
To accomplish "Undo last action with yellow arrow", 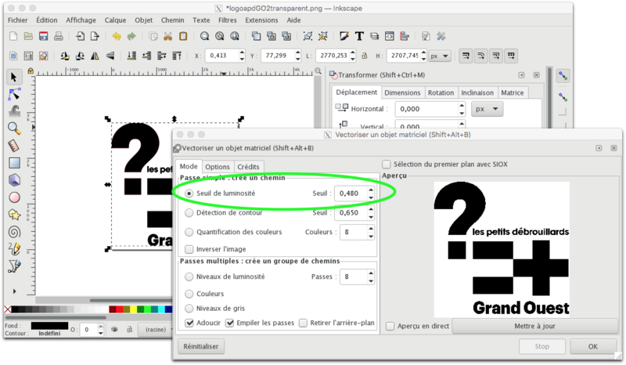I will (116, 36).
